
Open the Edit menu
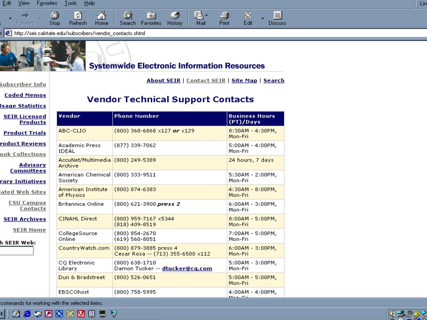pos(7,3)
